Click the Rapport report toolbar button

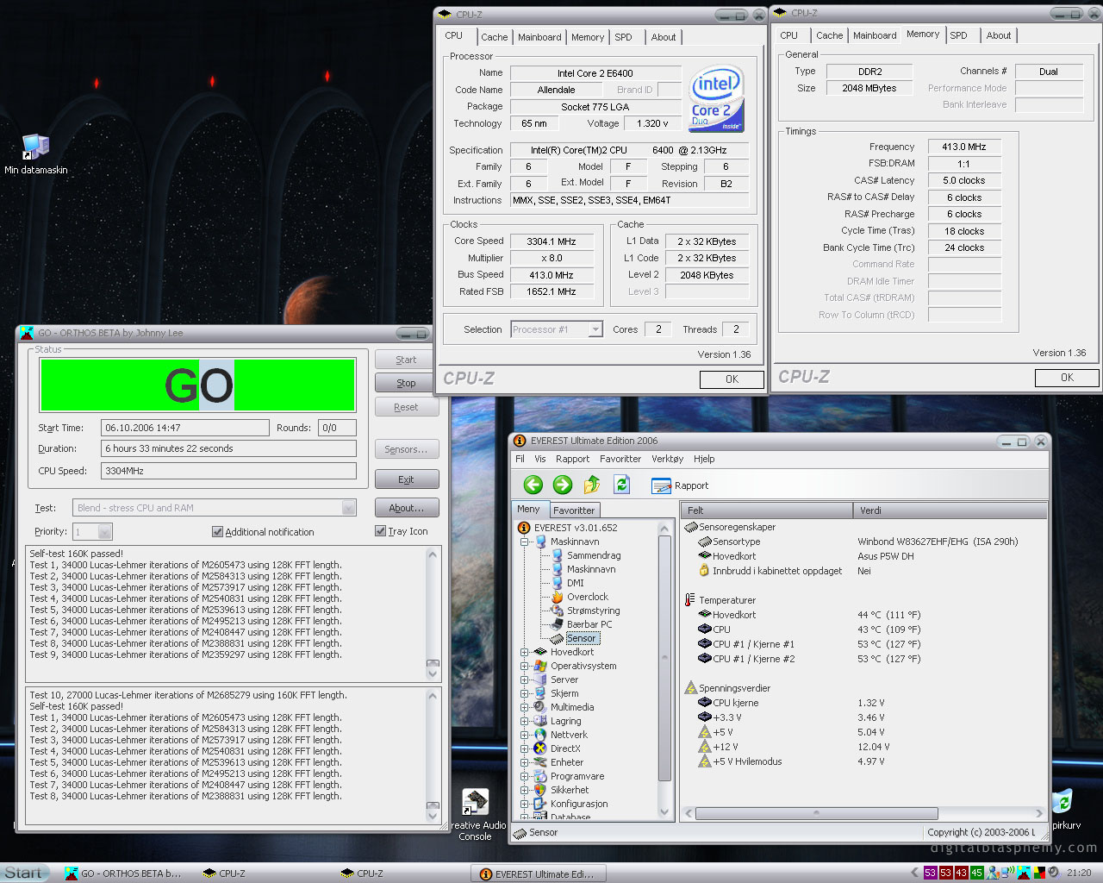coord(680,485)
